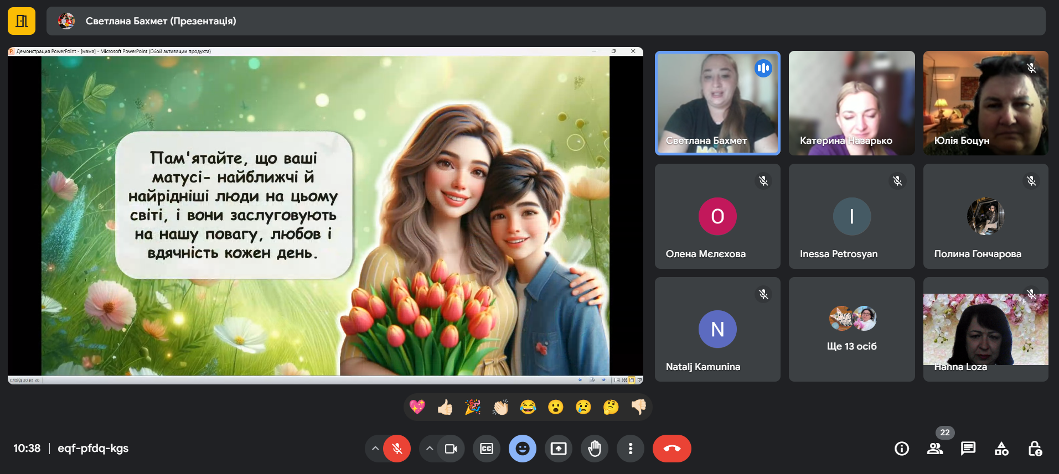Image resolution: width=1059 pixels, height=474 pixels.
Task: Send the thumbs up reaction
Action: (x=445, y=407)
